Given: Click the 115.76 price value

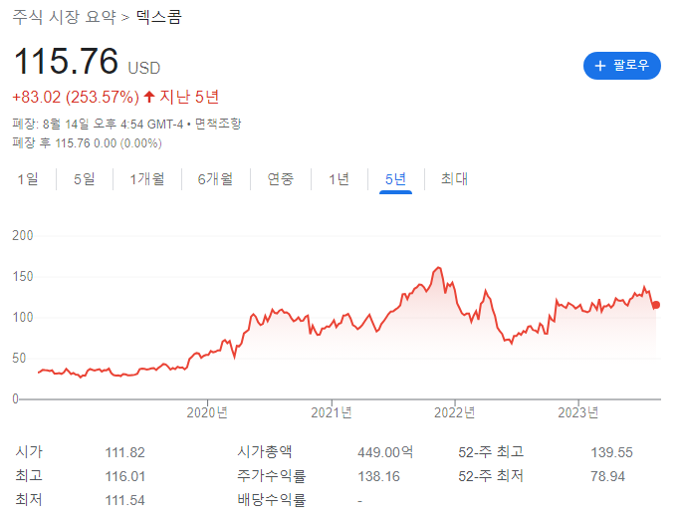Looking at the screenshot, I should pos(66,61).
